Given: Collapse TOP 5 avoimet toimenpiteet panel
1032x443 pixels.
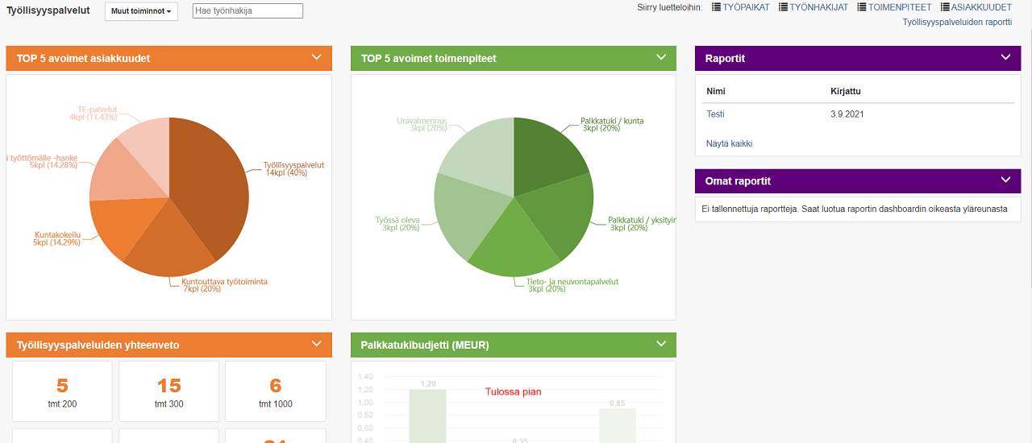Looking at the screenshot, I should [x=661, y=57].
